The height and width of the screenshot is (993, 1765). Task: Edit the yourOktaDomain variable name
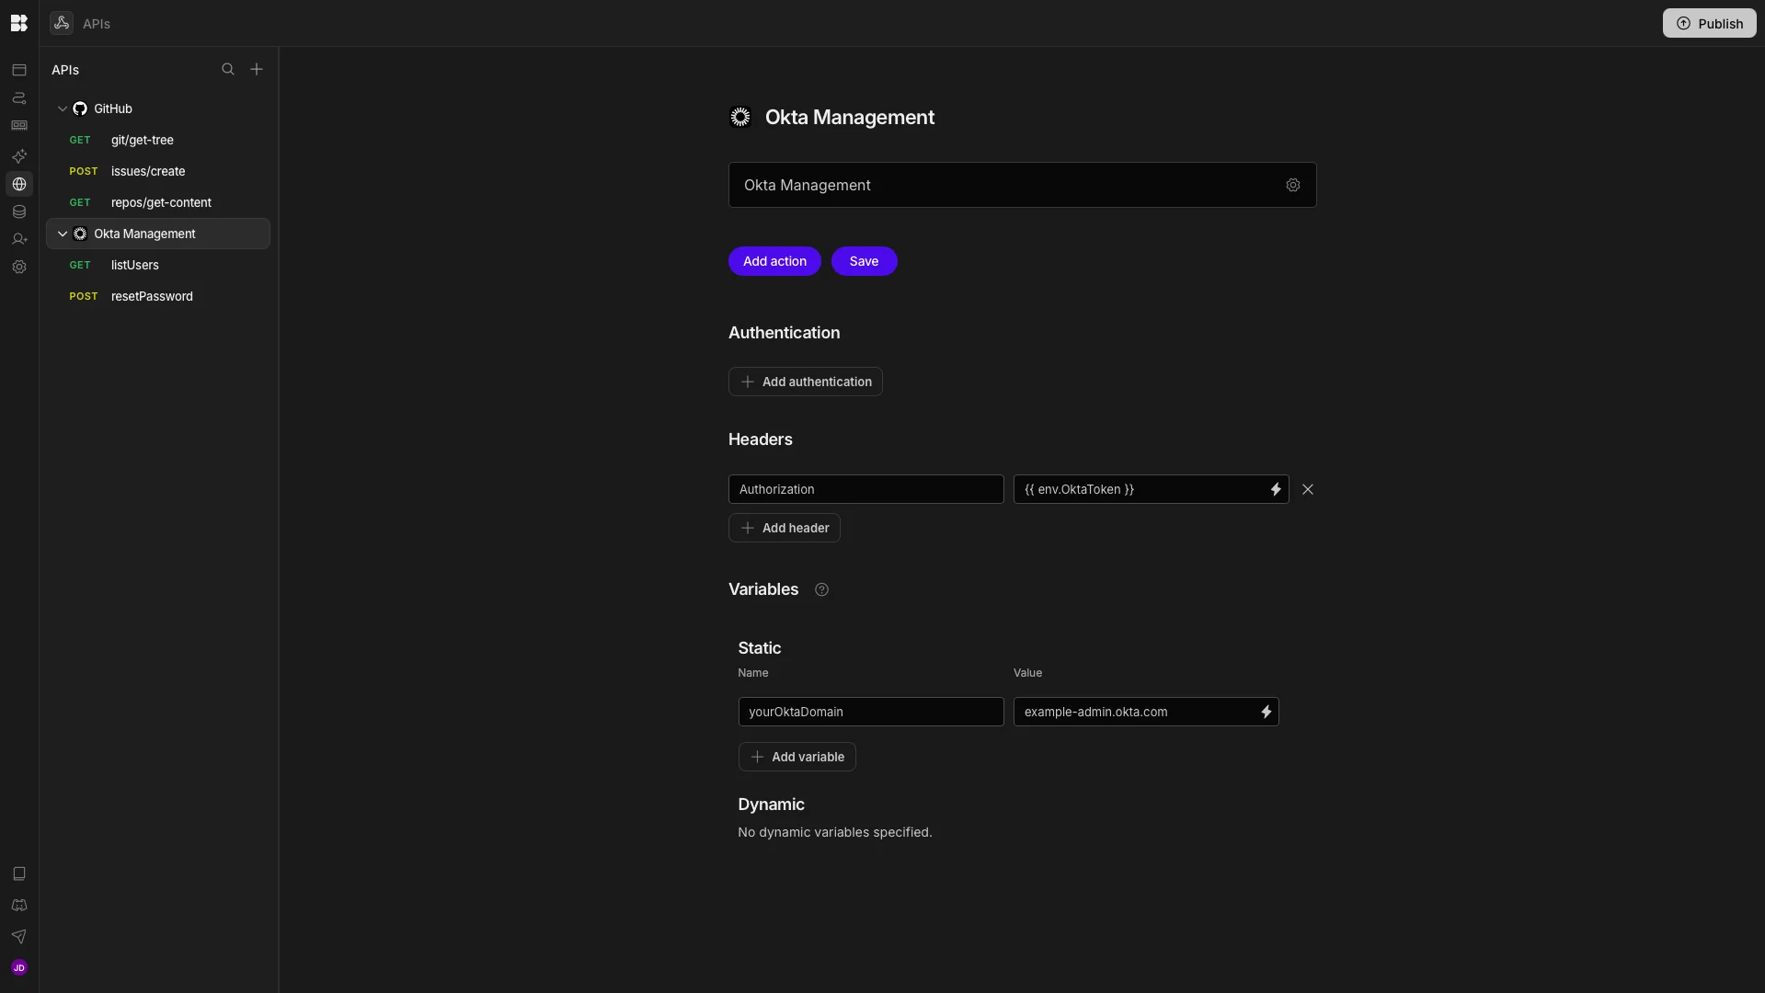(x=871, y=712)
